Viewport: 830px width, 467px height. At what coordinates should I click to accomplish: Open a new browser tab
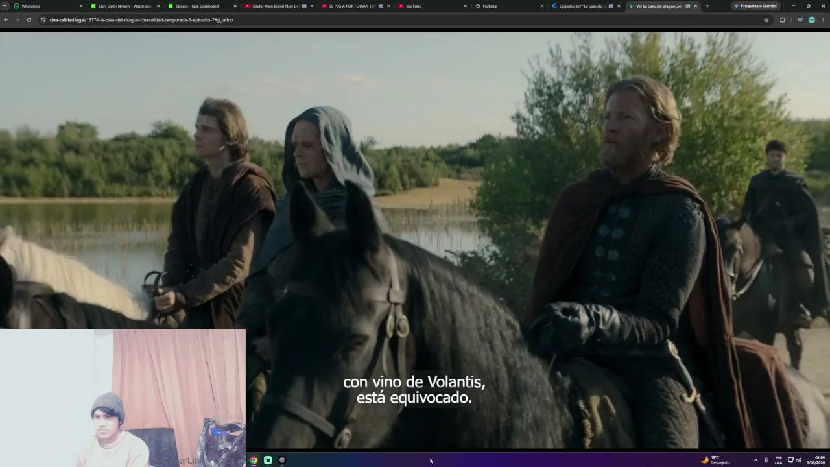[x=707, y=6]
